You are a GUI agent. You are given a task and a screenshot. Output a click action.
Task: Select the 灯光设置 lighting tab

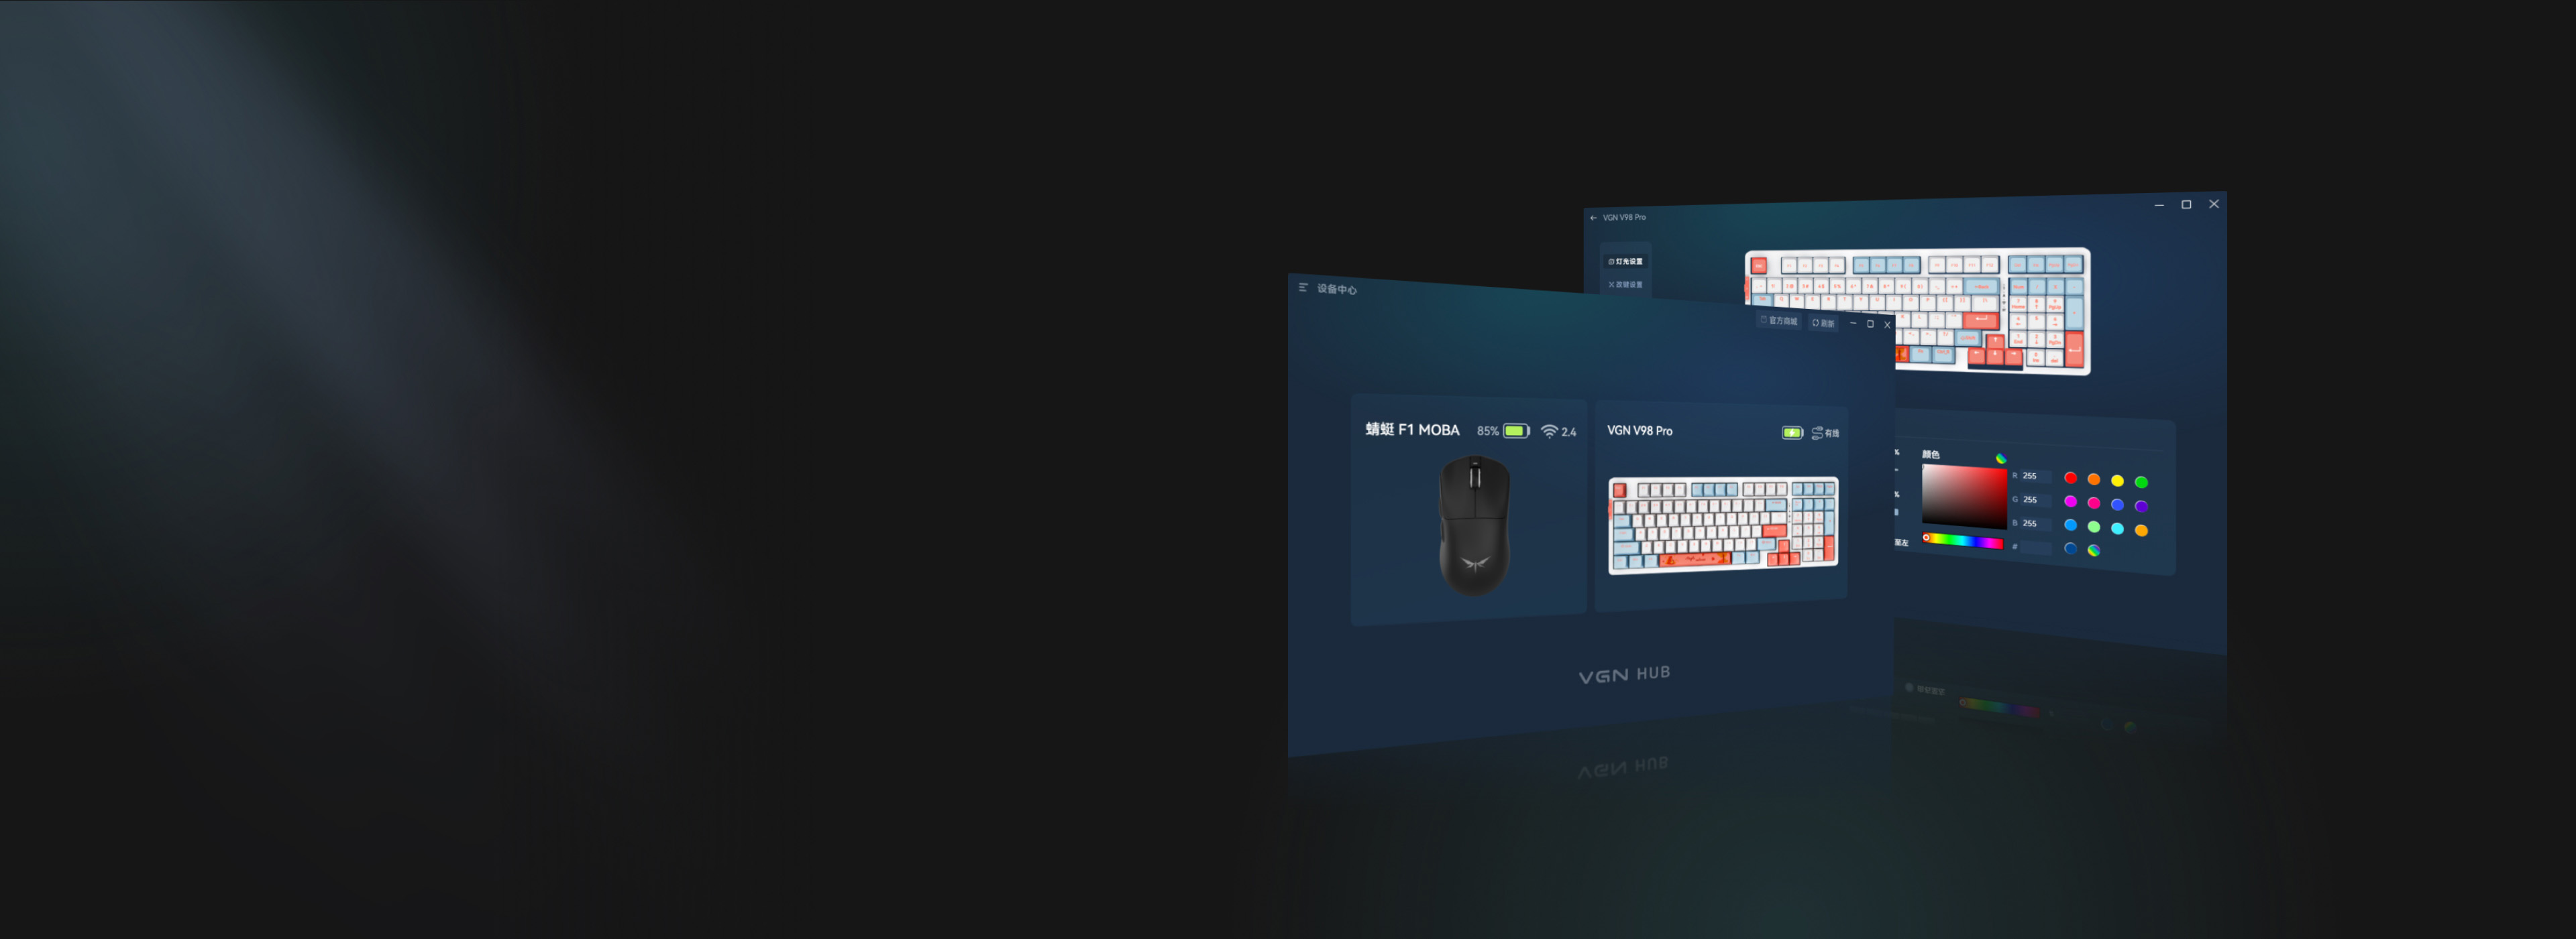(1626, 261)
